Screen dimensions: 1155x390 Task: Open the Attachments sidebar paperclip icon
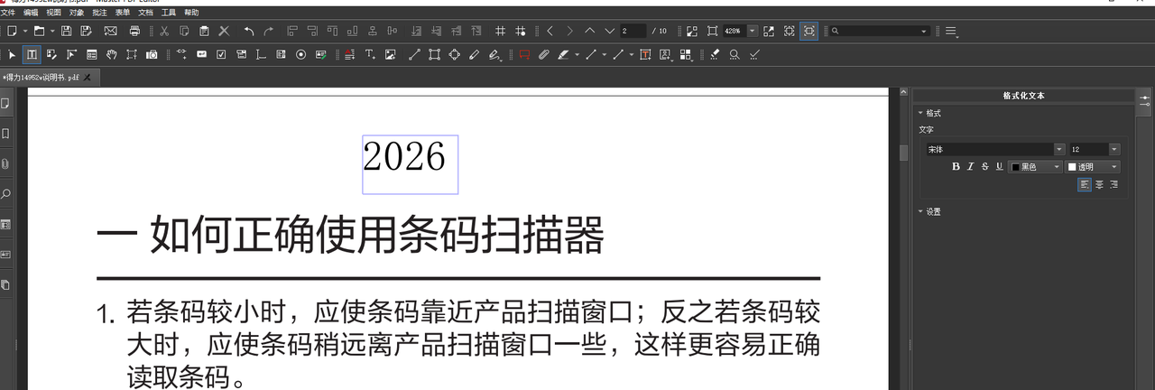(5, 163)
